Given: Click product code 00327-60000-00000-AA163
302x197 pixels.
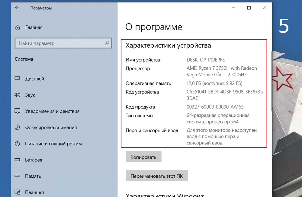Looking at the screenshot, I should tap(215, 107).
